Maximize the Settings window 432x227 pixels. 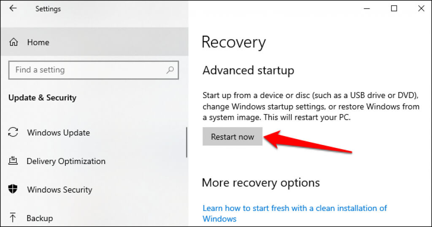point(394,8)
